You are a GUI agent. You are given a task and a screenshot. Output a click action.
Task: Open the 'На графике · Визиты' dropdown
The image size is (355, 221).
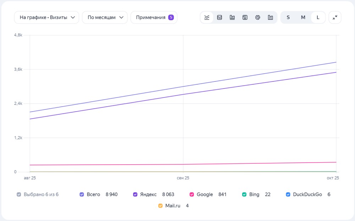click(x=47, y=17)
